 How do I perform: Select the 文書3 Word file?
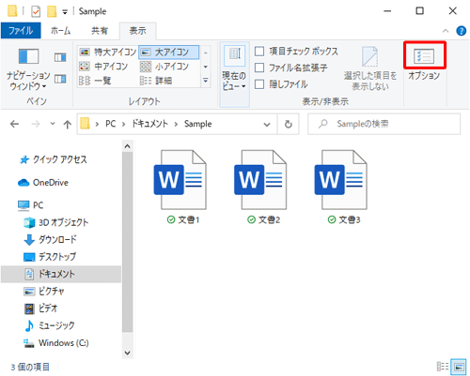click(x=341, y=188)
